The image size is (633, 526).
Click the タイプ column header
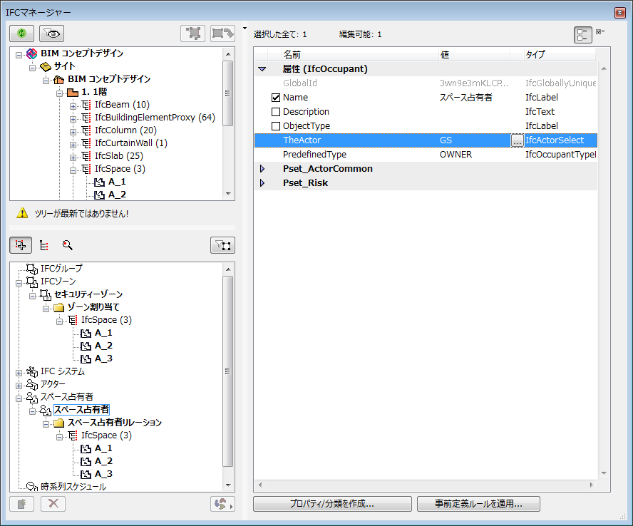560,54
